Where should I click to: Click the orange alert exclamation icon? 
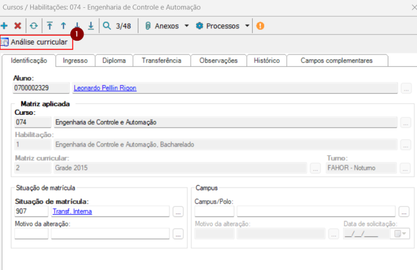click(x=260, y=26)
